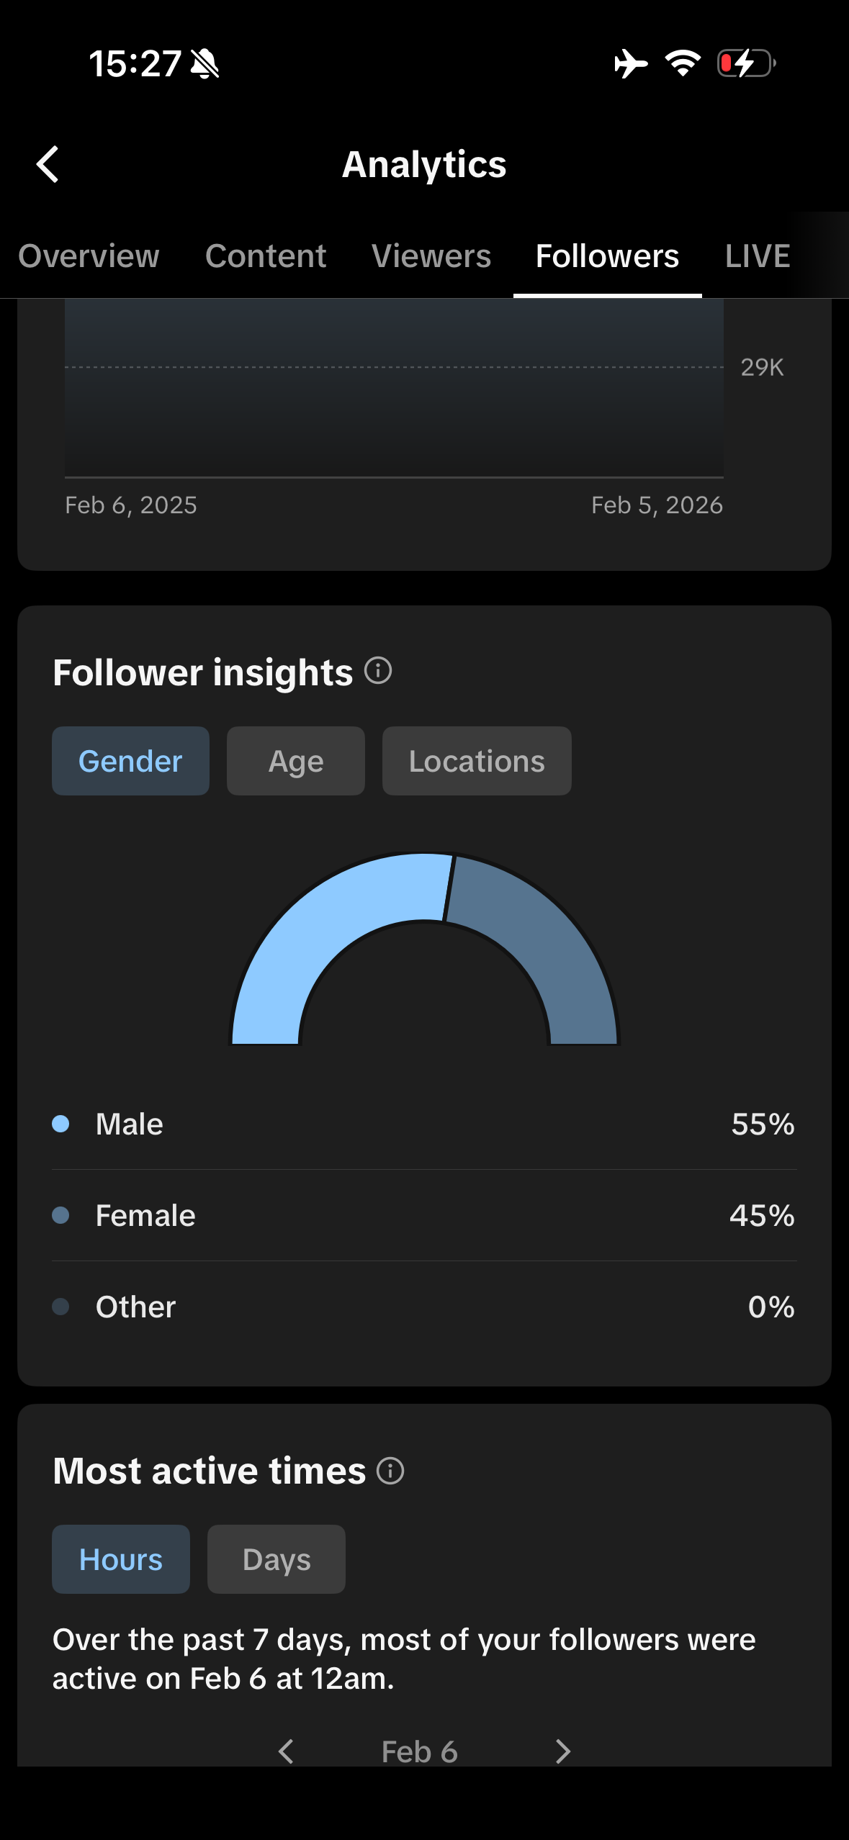Switch active times view to Days
The width and height of the screenshot is (849, 1840).
276,1559
